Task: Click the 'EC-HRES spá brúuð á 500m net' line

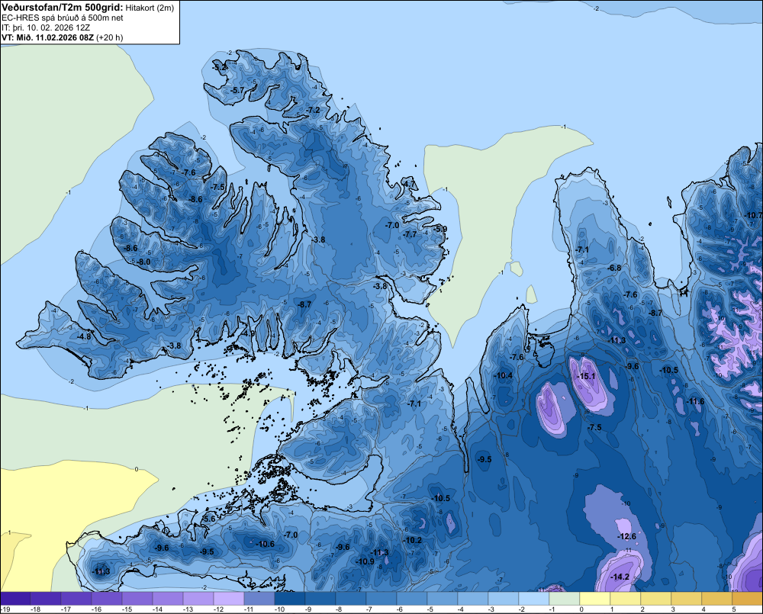Action: (63, 18)
